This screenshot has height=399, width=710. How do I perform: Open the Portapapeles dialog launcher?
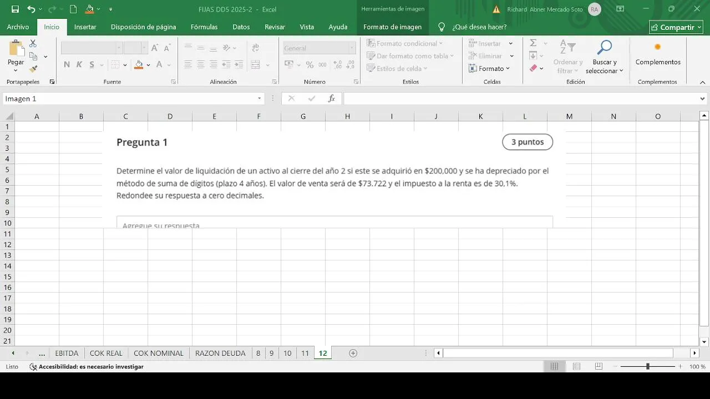52,82
